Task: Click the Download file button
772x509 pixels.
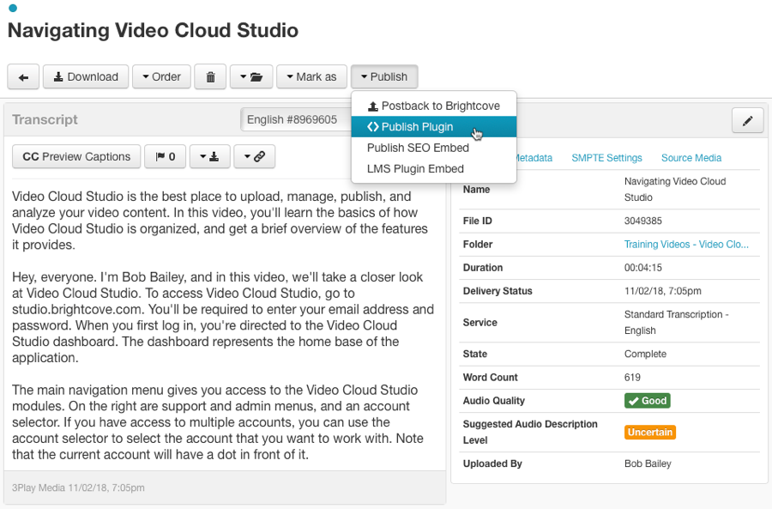Action: click(x=86, y=77)
